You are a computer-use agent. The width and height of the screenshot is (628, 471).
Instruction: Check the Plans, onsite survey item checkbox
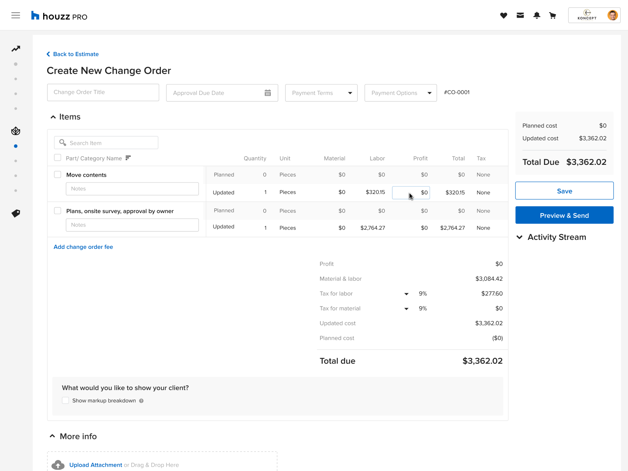point(58,211)
